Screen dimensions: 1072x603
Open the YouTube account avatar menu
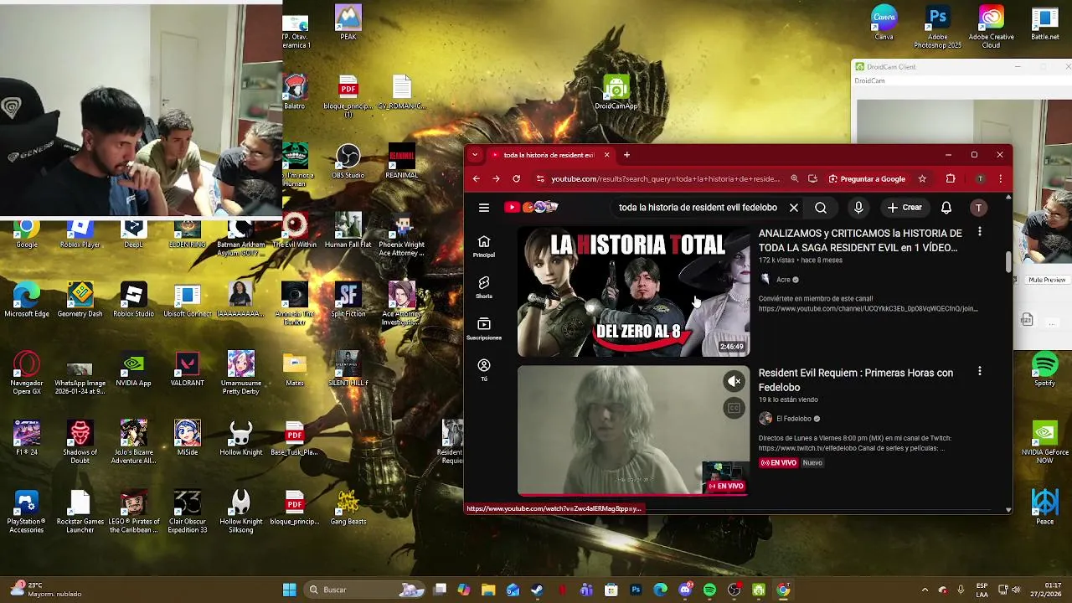(978, 208)
